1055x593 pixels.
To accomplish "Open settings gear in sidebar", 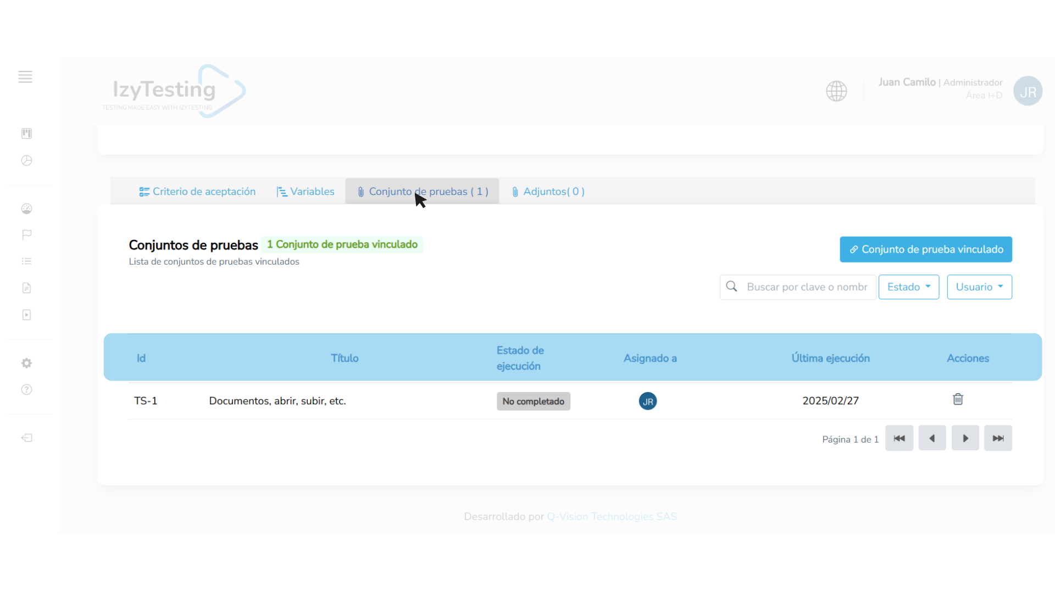I will coord(26,363).
